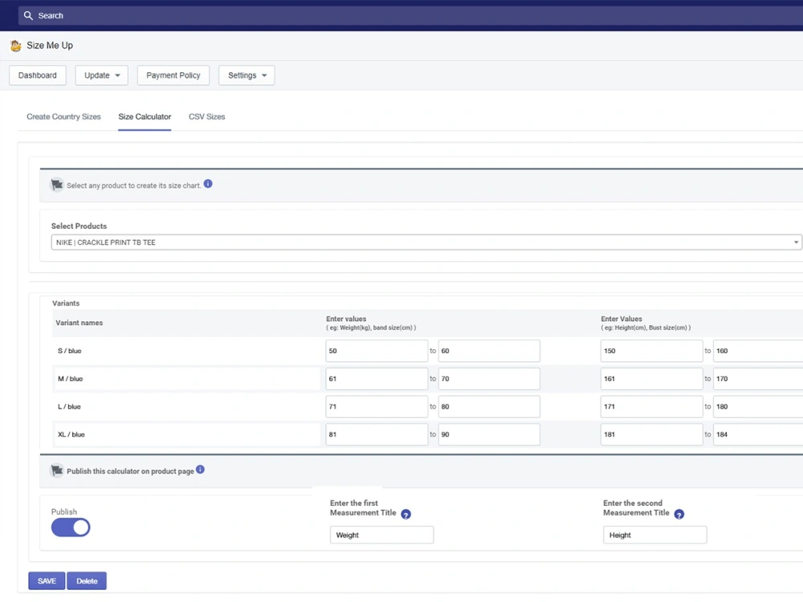Screen dimensions: 803x602
Task: Edit S / blue minimum weight 50
Action: [377, 352]
